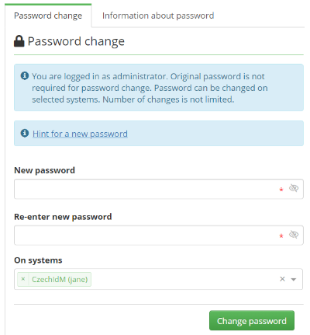
Task: Show the New password field characters
Action: click(x=294, y=188)
